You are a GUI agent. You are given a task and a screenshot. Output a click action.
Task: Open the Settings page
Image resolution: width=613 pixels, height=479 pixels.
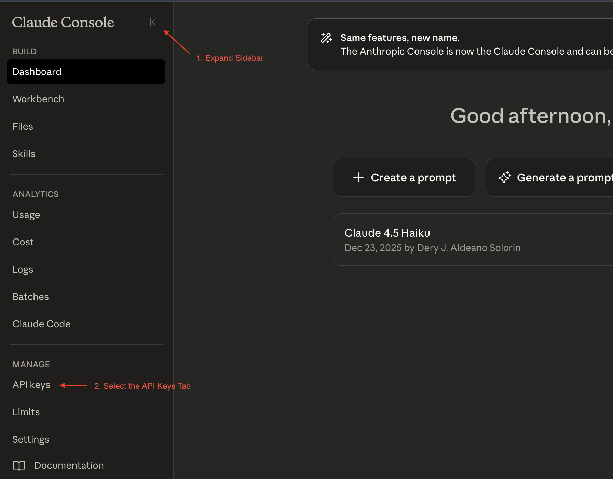pyautogui.click(x=31, y=439)
